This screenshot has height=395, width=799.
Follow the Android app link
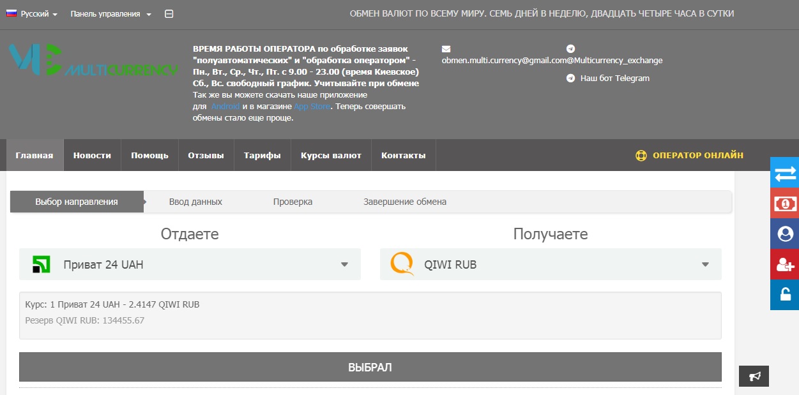point(225,107)
